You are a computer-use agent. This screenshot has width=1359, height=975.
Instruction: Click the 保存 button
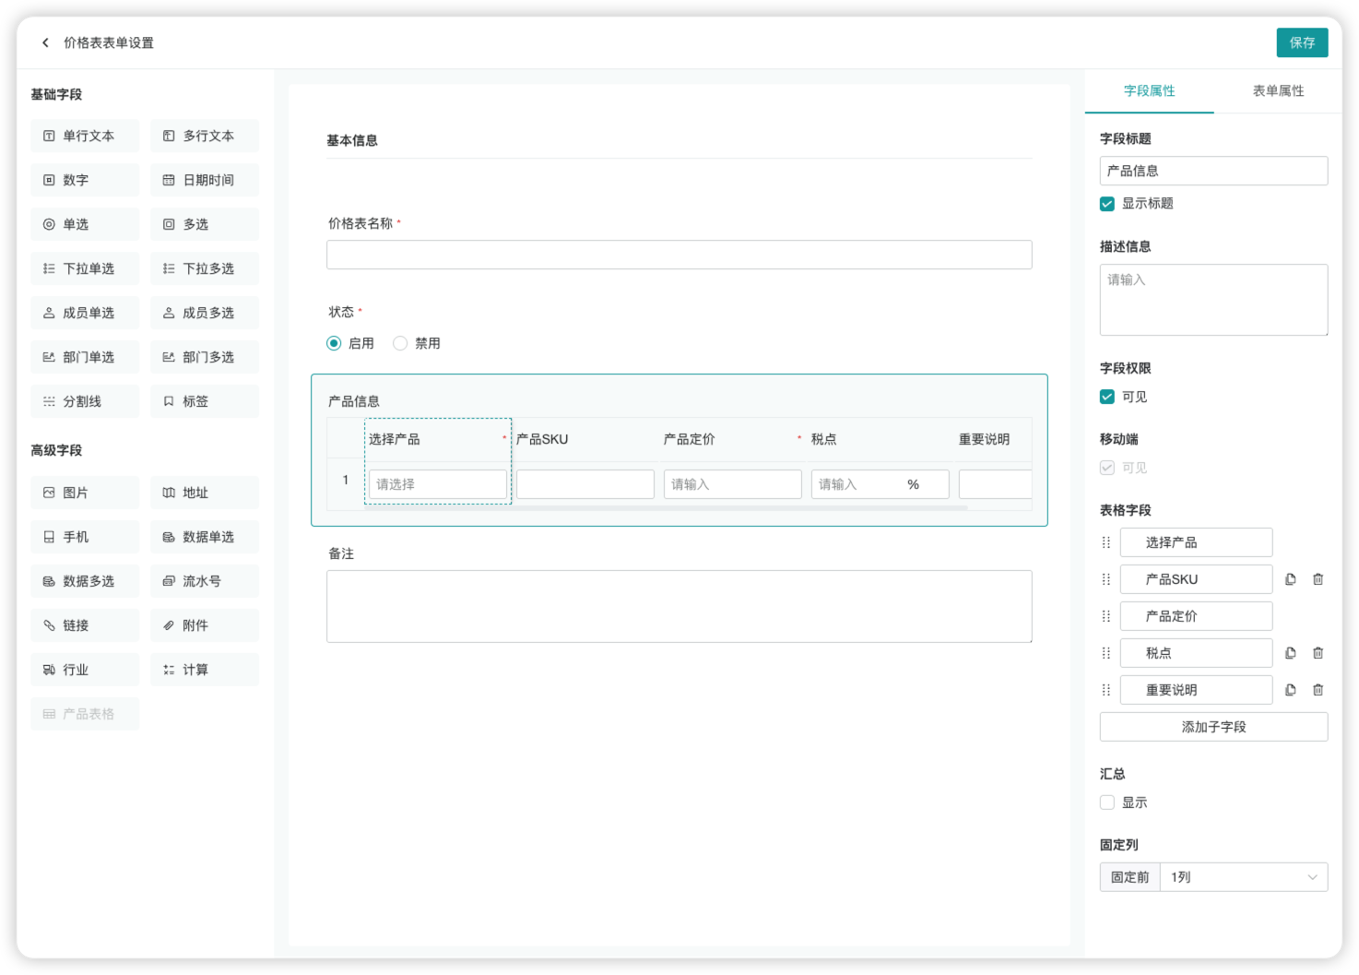point(1302,42)
